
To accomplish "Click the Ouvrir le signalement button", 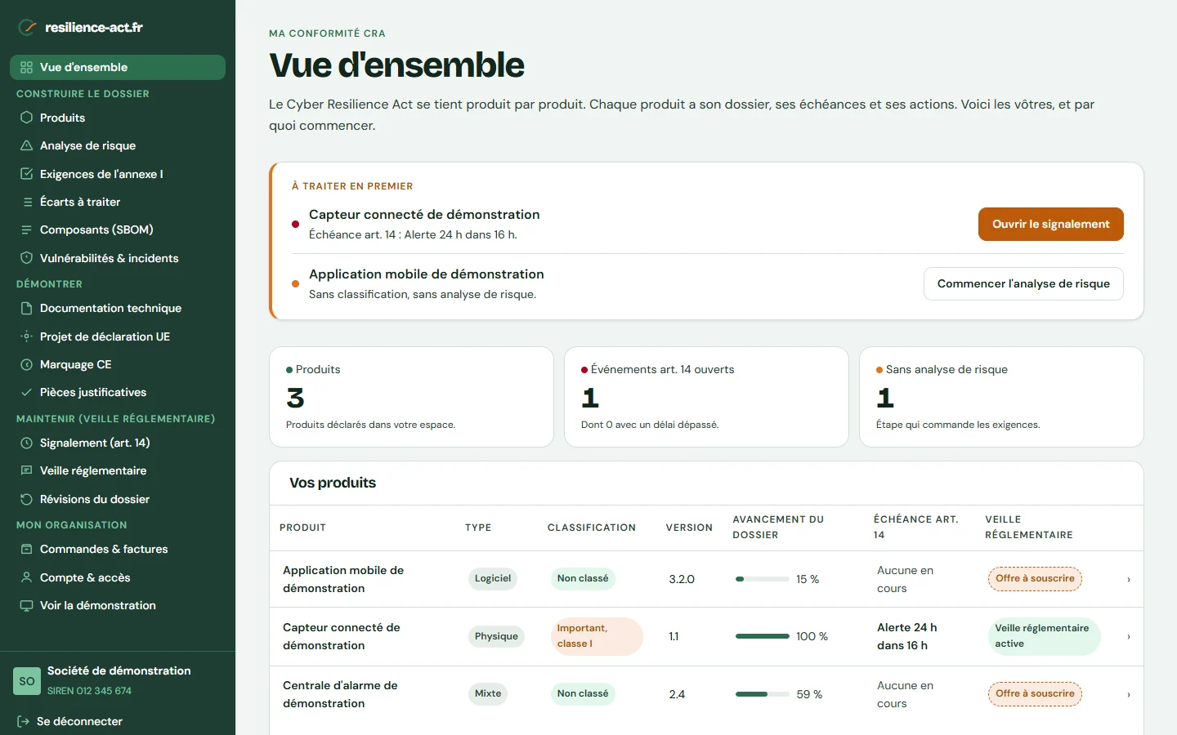I will click(x=1051, y=224).
